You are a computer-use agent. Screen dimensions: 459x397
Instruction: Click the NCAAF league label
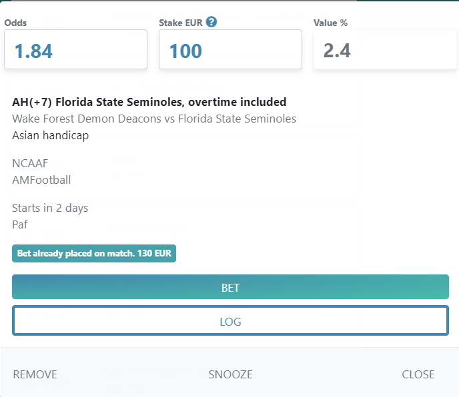pos(30,163)
